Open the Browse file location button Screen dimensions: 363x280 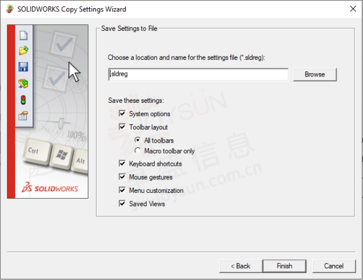click(x=315, y=74)
